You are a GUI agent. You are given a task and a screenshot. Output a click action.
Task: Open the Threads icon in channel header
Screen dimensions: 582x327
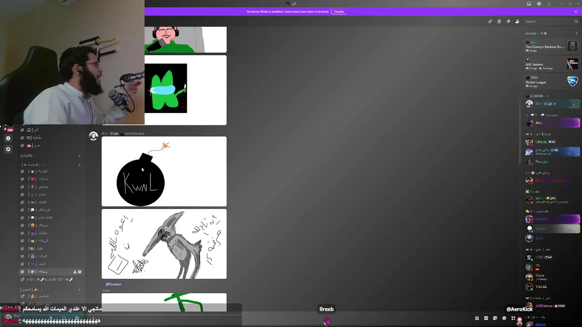point(490,21)
